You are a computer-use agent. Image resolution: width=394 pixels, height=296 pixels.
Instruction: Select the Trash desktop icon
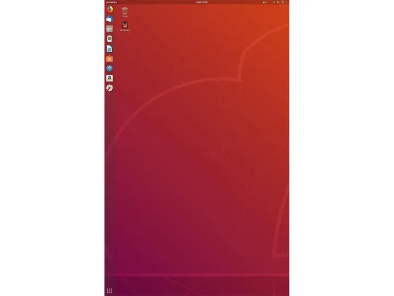click(125, 13)
